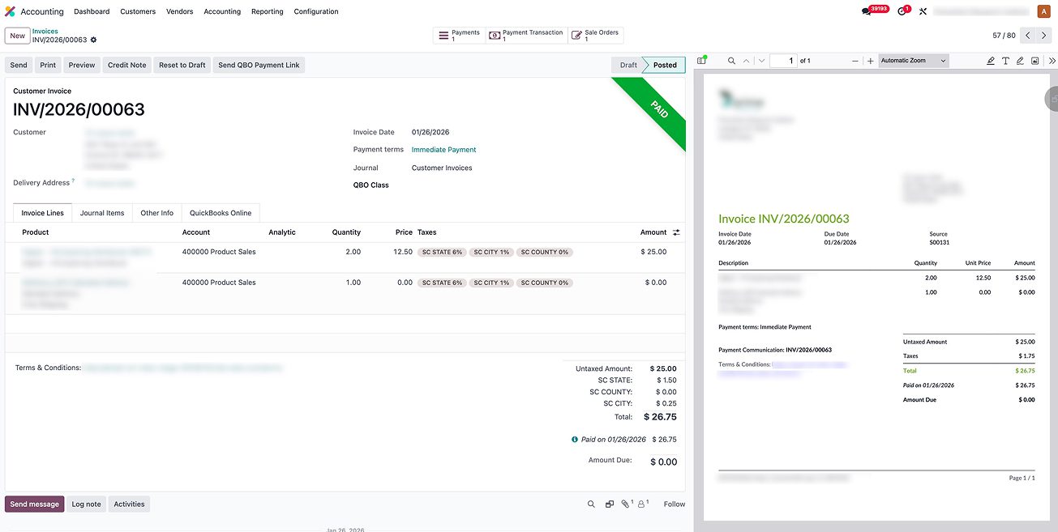Select the PDF highlight annotation tool
Image resolution: width=1058 pixels, height=532 pixels.
[x=990, y=61]
